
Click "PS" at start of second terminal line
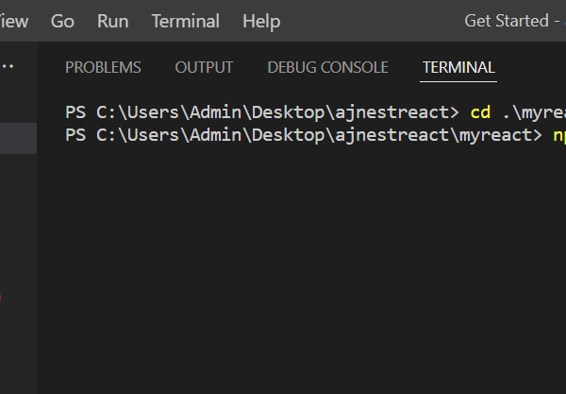76,135
